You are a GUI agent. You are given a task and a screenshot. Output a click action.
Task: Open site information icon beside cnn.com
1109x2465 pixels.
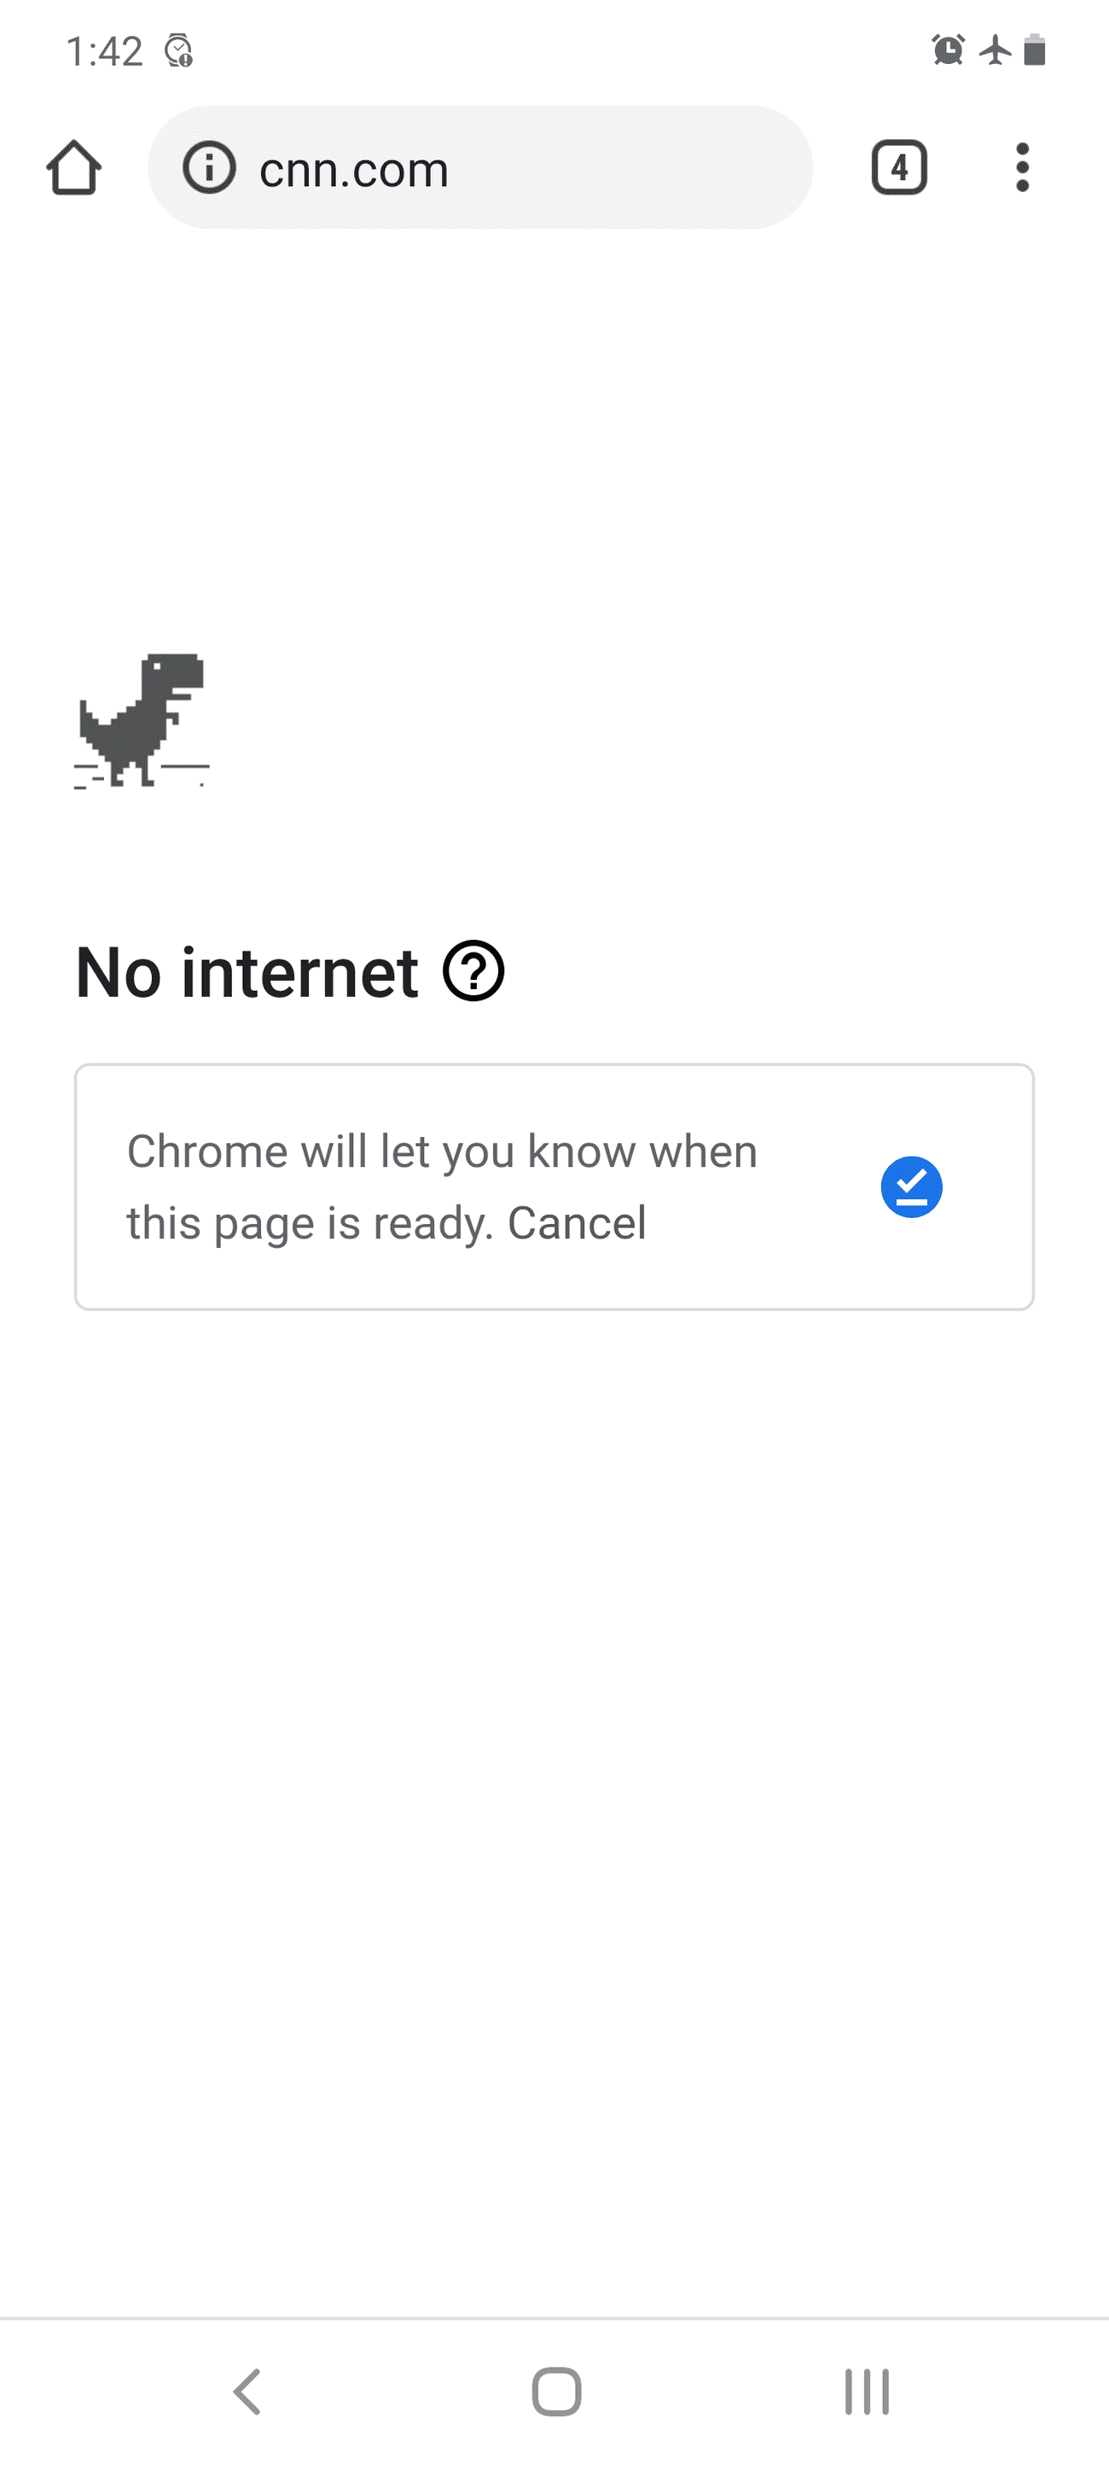(208, 167)
